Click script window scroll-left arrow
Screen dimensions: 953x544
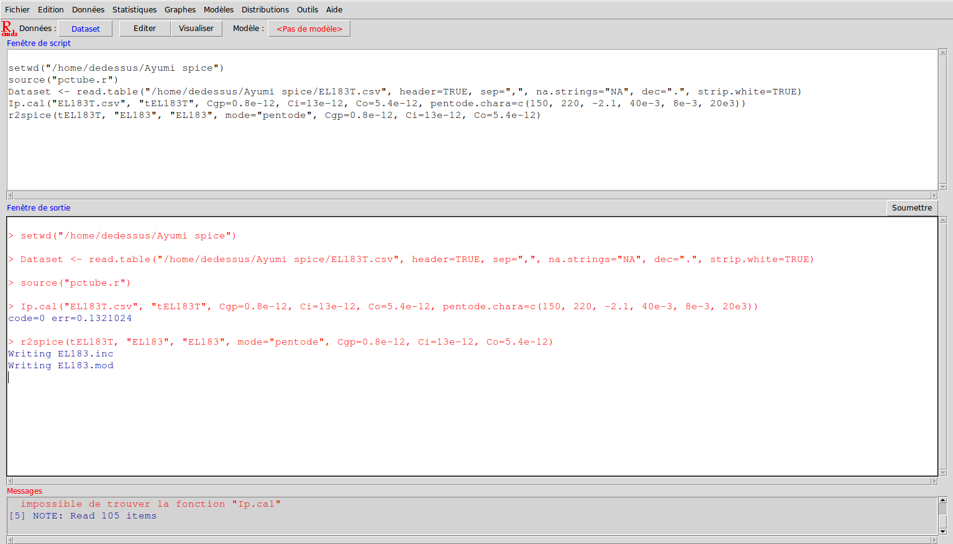click(x=10, y=195)
